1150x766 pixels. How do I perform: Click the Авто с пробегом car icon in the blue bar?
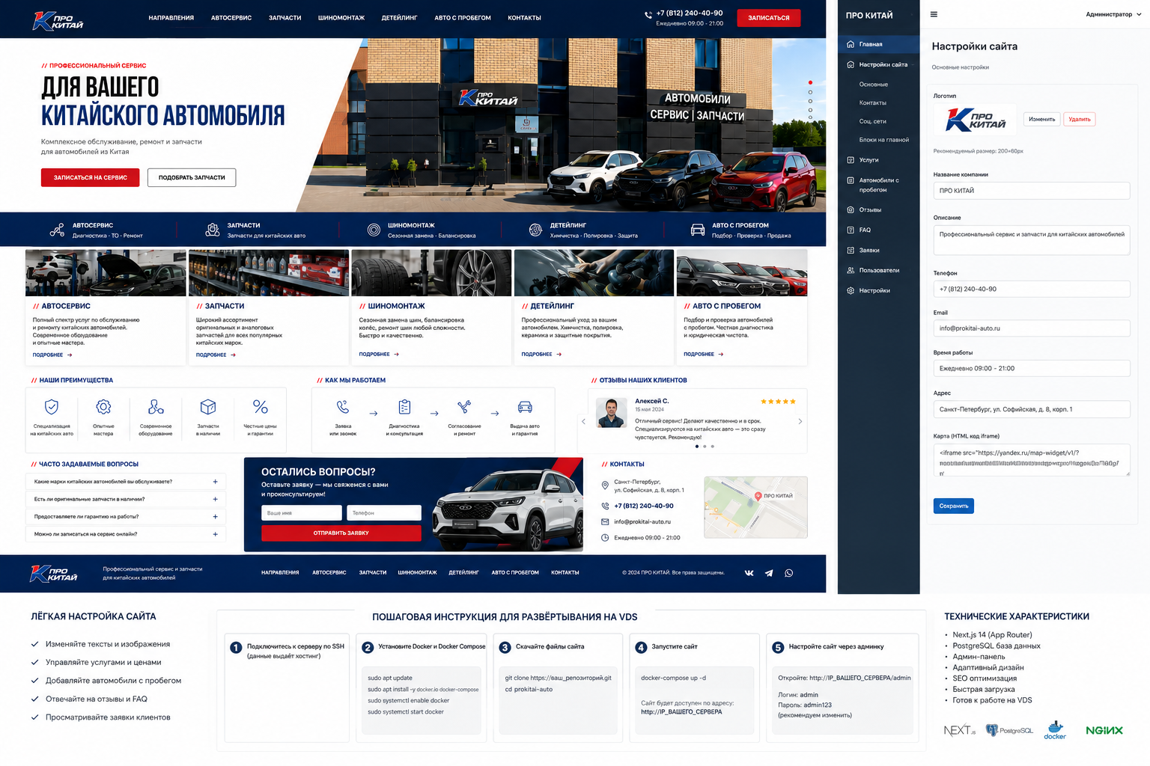click(698, 230)
